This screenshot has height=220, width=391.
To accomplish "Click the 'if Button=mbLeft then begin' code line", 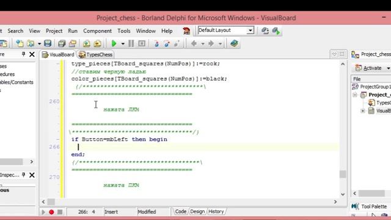I will 119,139.
